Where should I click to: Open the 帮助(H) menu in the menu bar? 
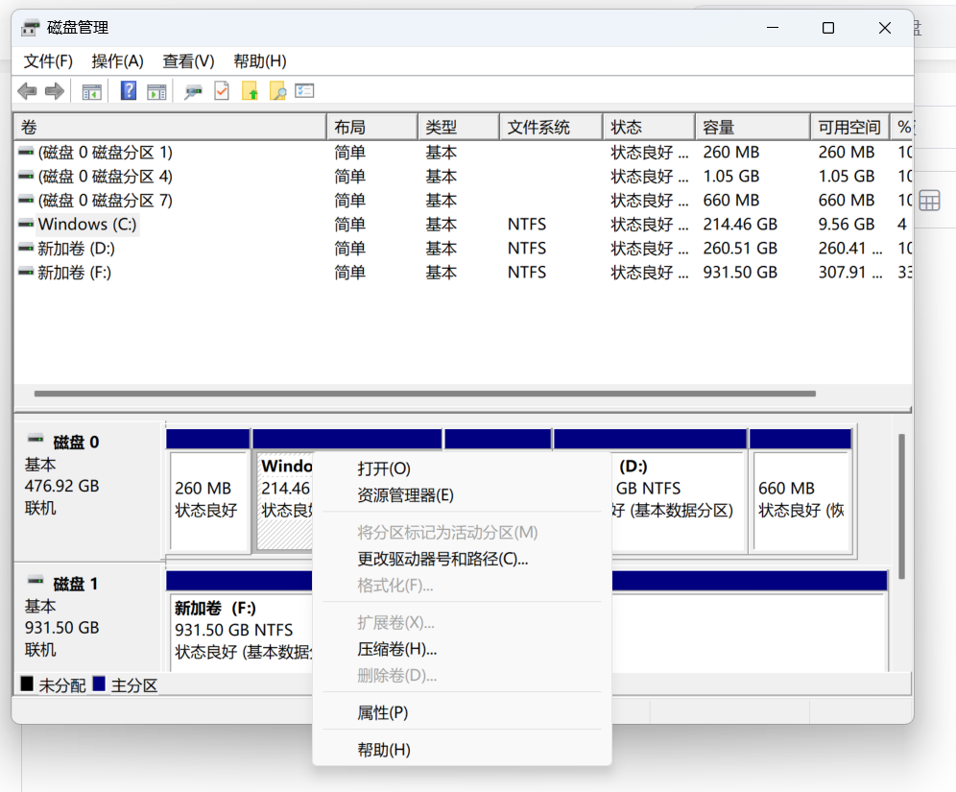pyautogui.click(x=260, y=61)
